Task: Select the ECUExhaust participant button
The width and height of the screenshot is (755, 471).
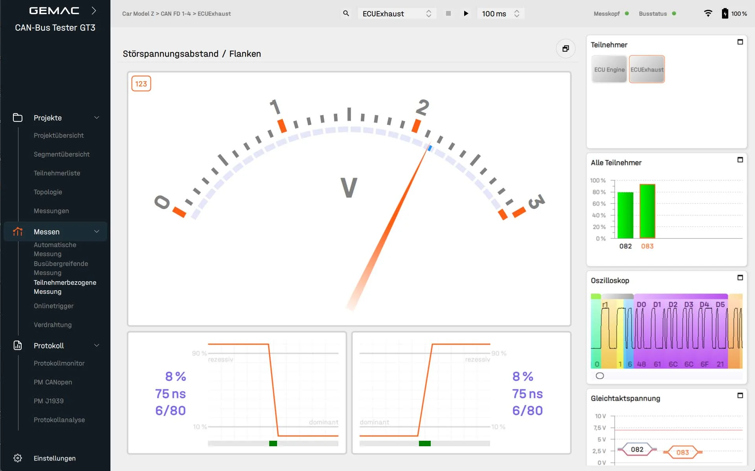Action: 647,69
